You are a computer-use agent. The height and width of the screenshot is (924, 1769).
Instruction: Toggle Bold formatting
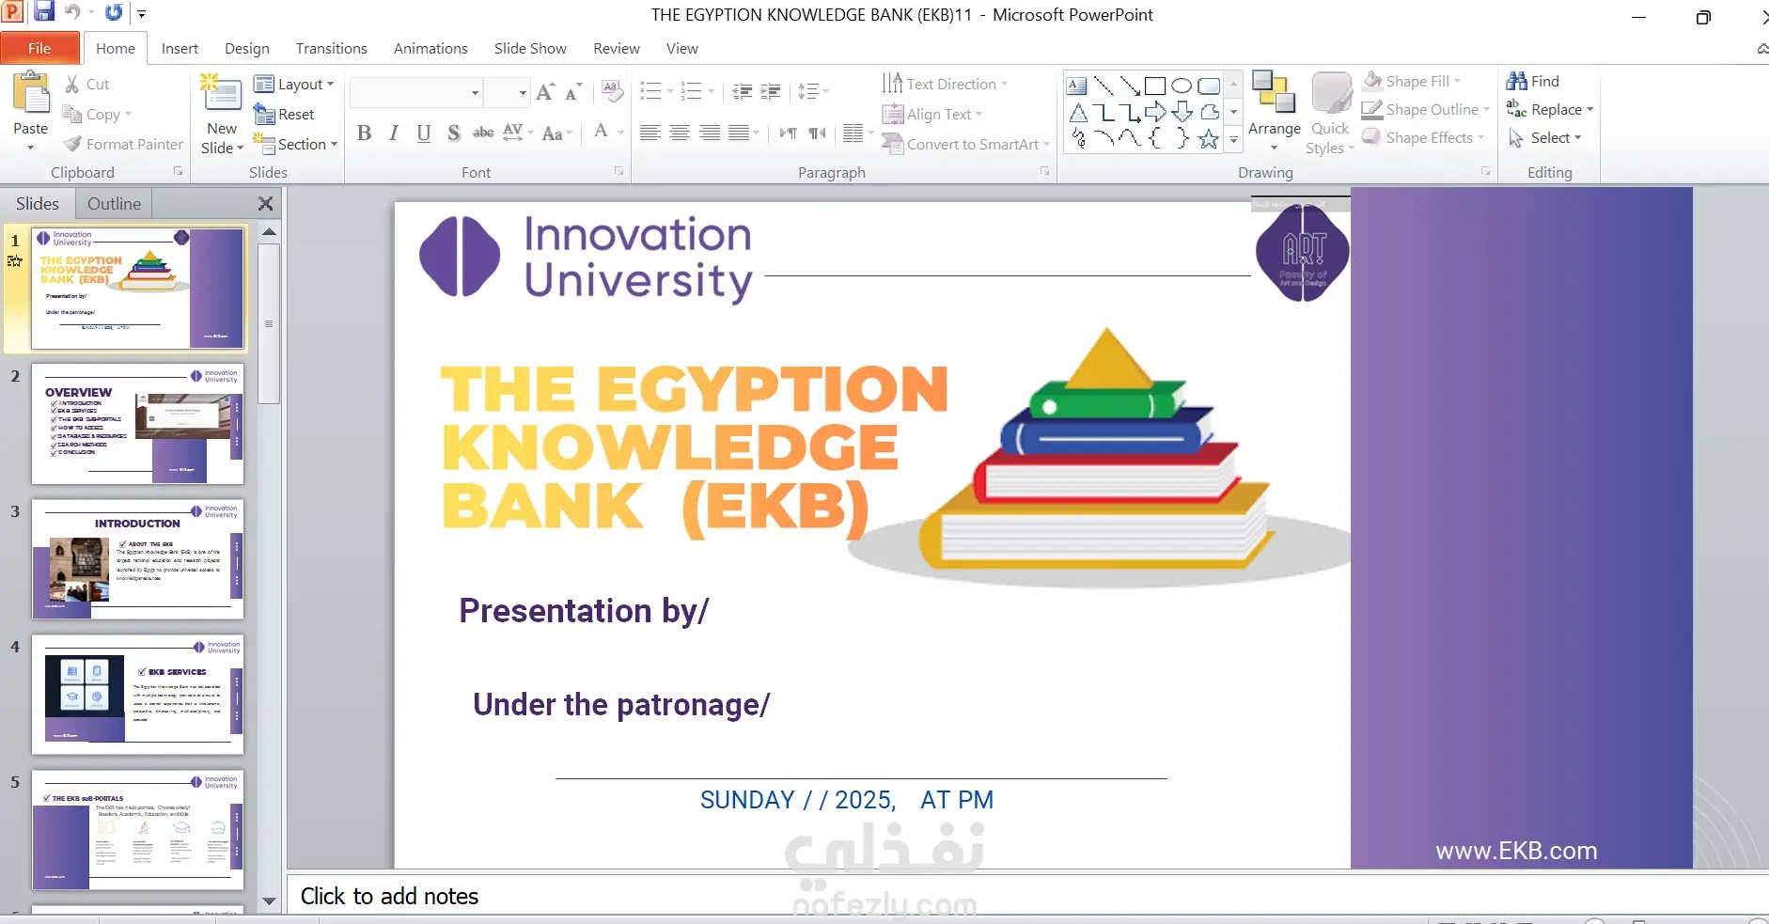tap(365, 133)
